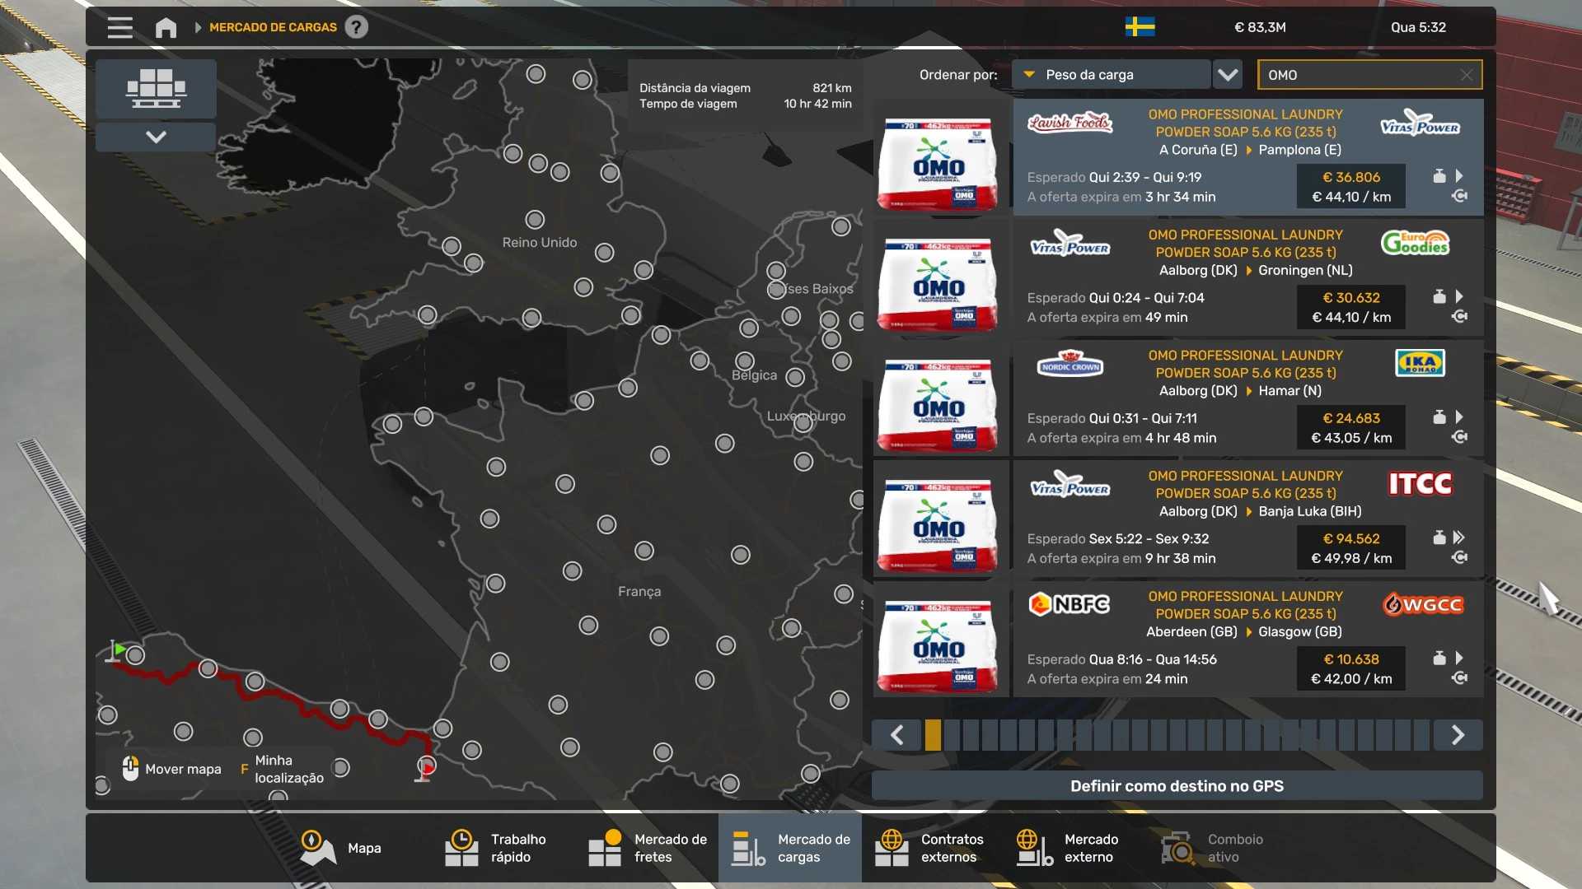Click Definir como destino no GPS
The height and width of the screenshot is (889, 1582).
click(1177, 786)
